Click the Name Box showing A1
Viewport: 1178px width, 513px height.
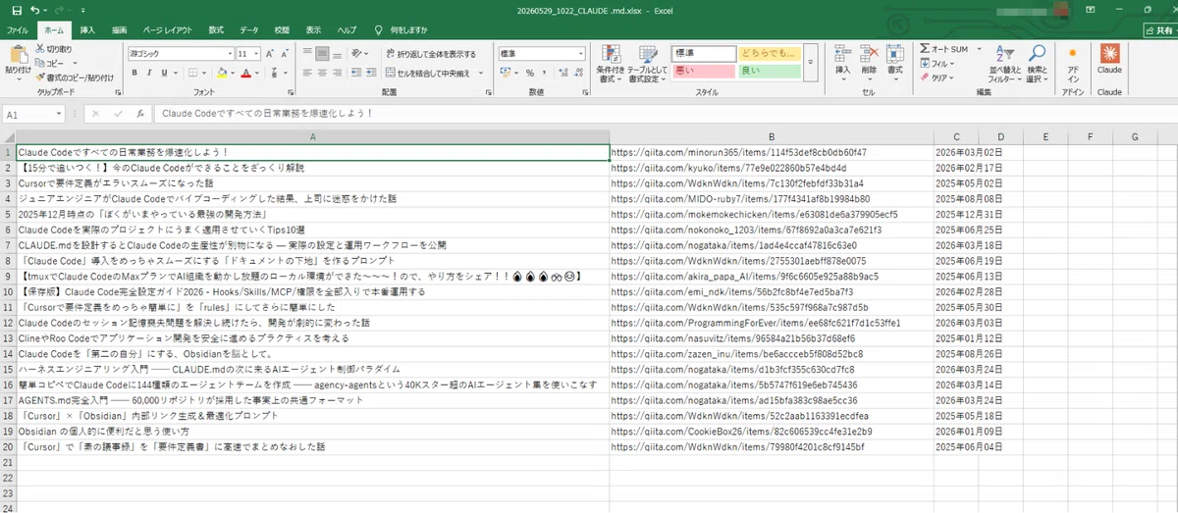(33, 114)
